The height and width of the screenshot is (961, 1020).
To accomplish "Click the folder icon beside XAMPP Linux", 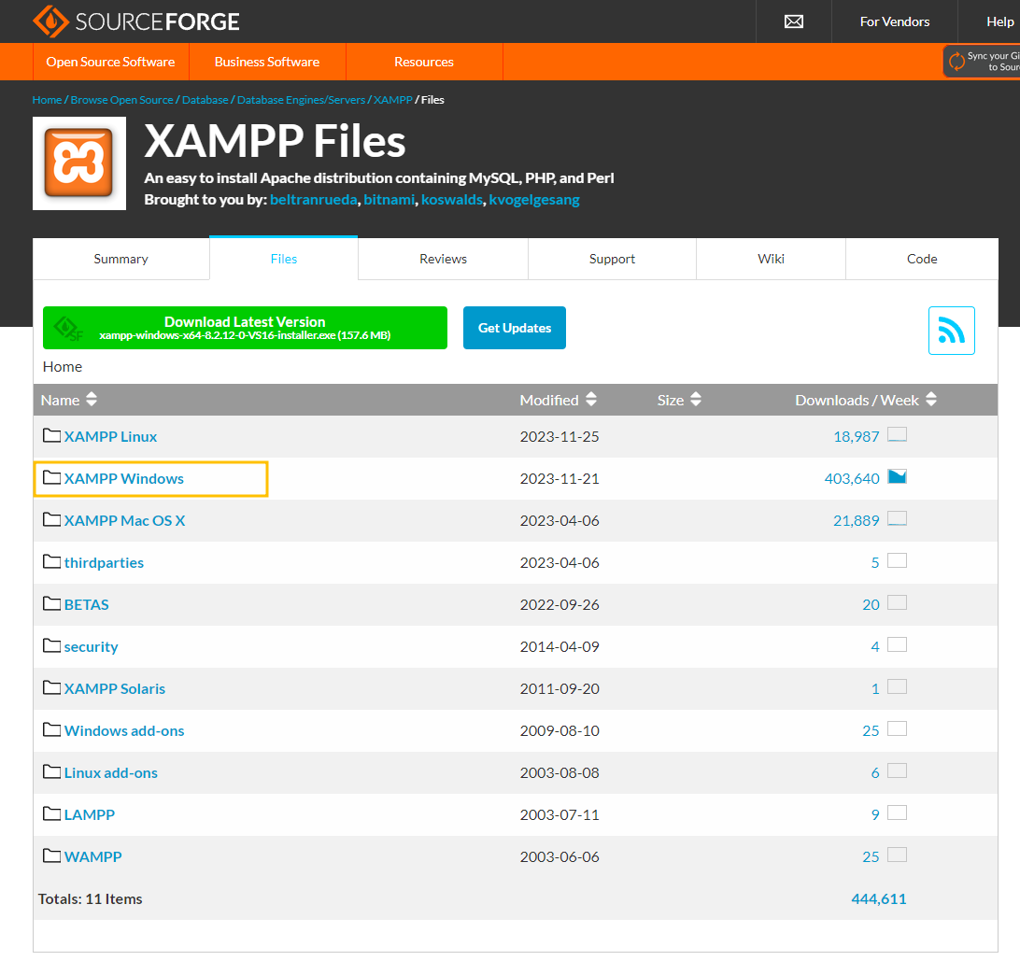I will point(51,434).
